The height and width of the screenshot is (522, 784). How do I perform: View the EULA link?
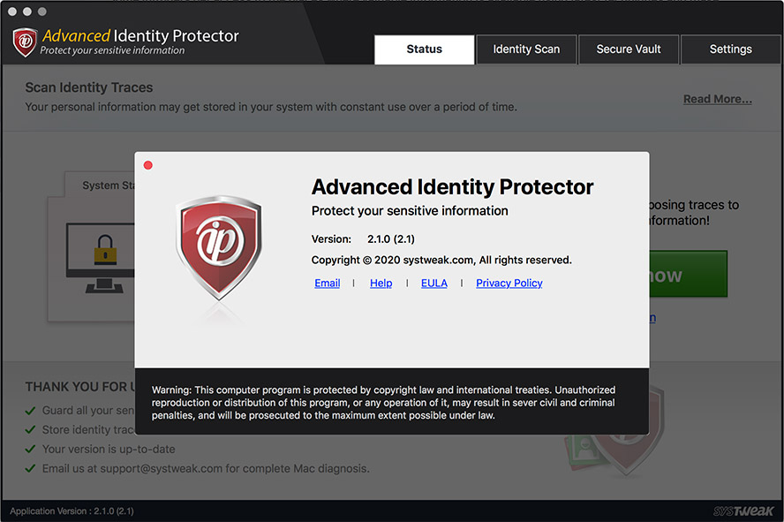434,283
